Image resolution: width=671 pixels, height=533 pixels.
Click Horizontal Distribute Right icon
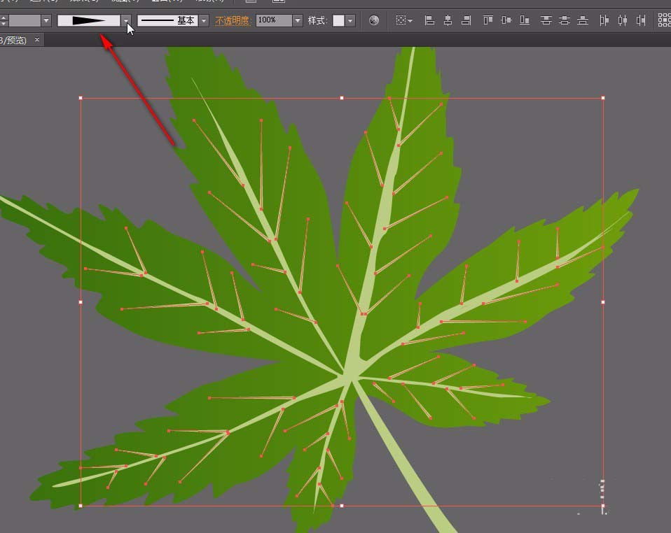click(641, 20)
